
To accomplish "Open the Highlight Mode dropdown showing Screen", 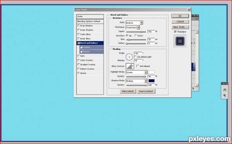I will point(136,72).
